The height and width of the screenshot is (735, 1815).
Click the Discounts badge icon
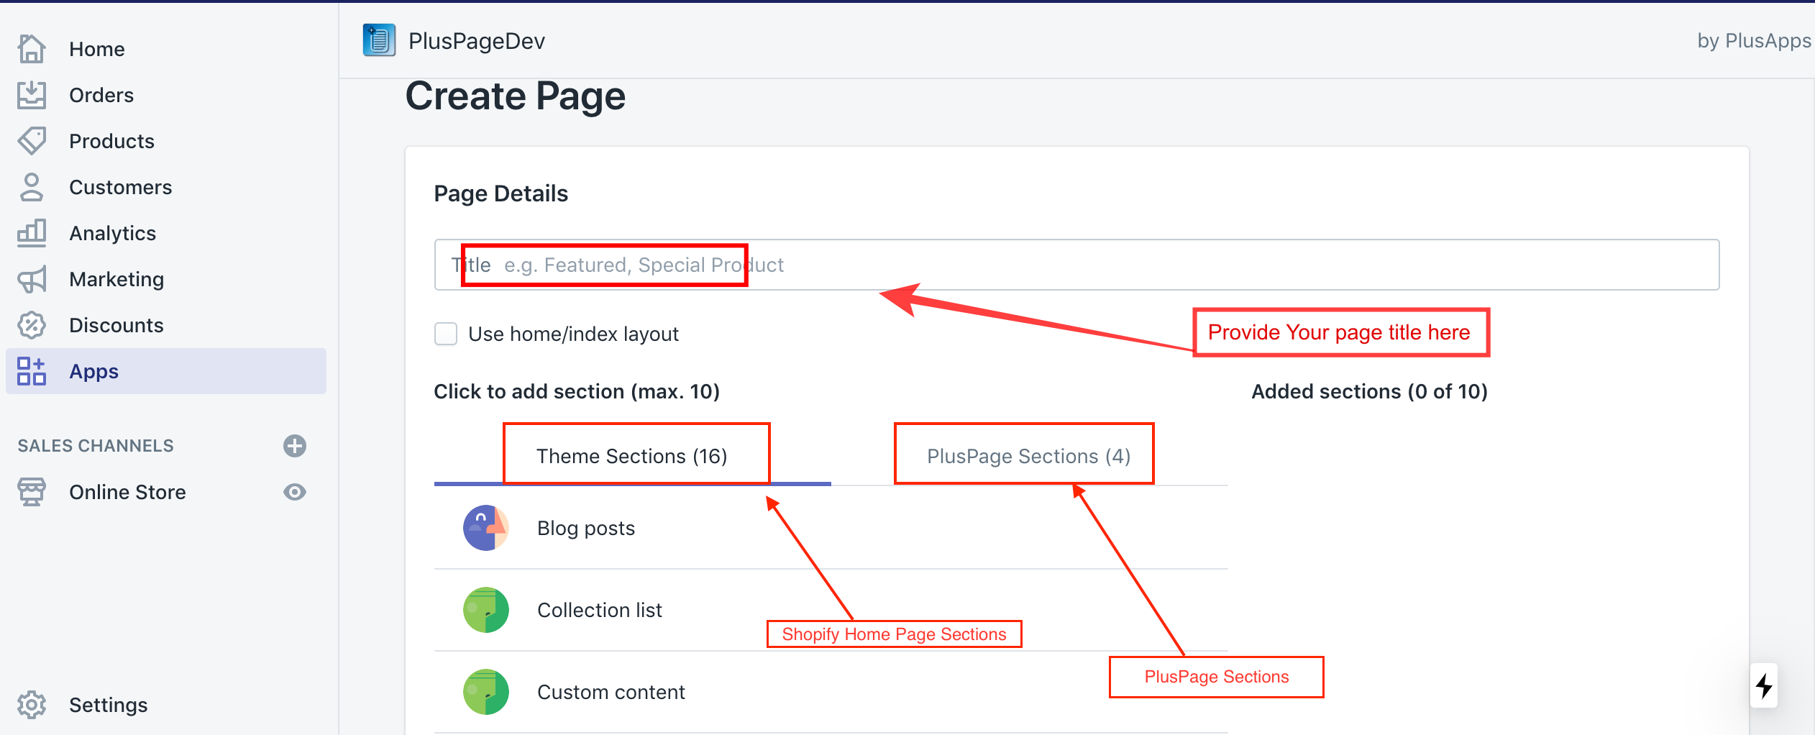pyautogui.click(x=32, y=325)
